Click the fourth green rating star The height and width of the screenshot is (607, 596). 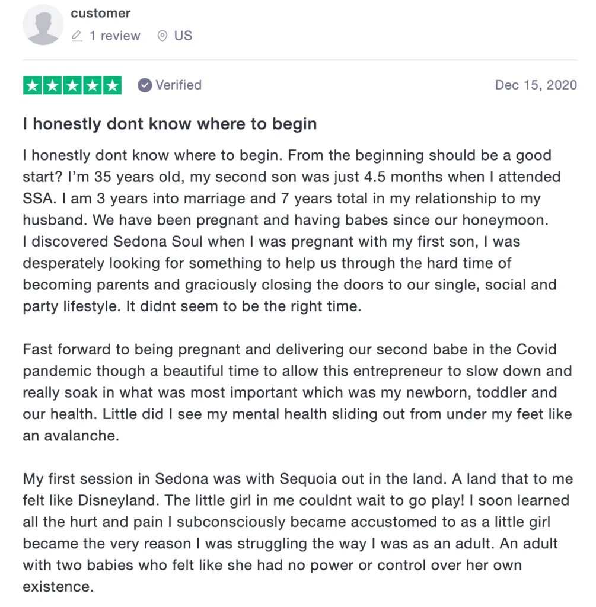[x=92, y=86]
